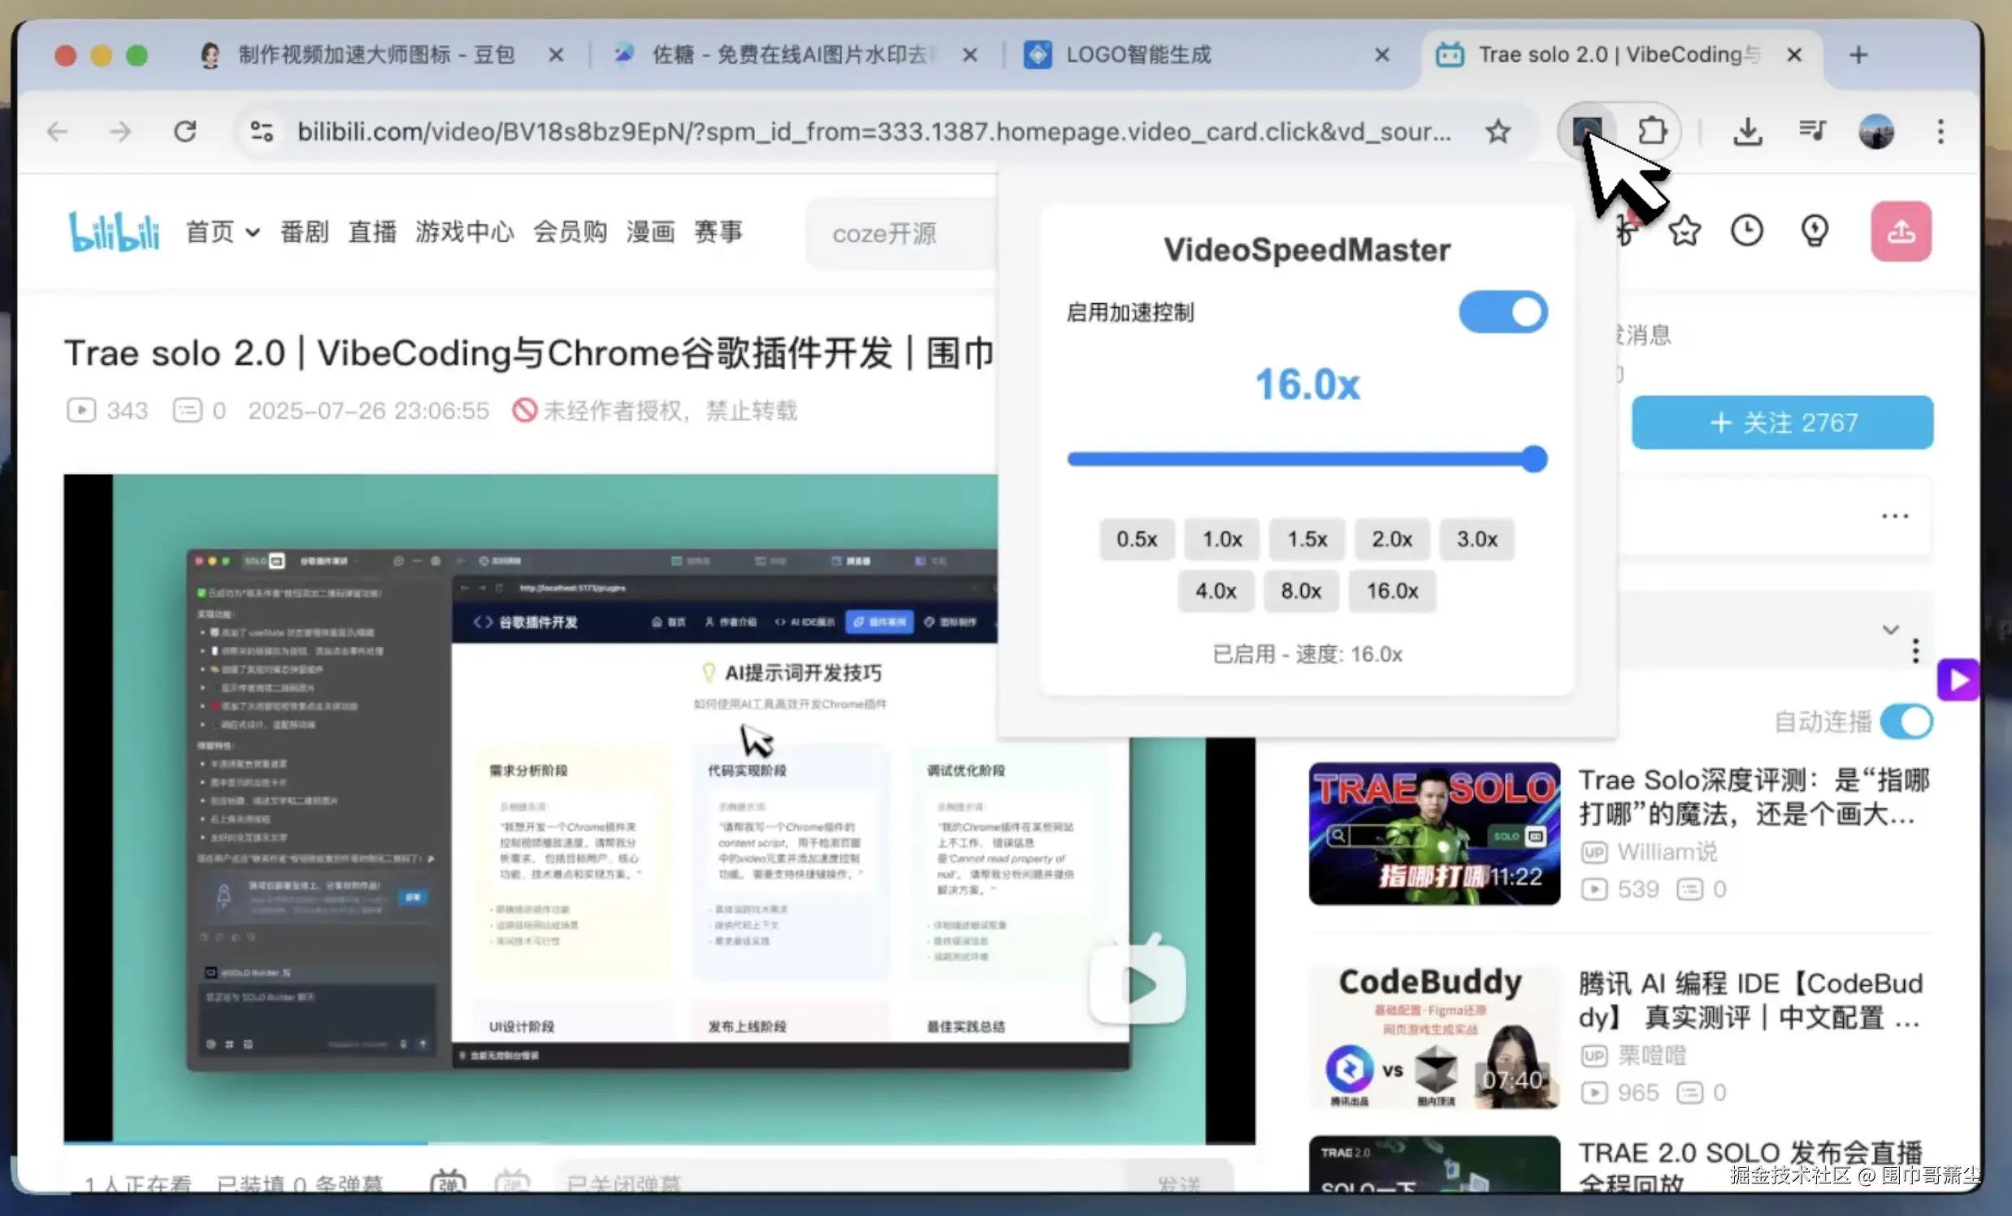
Task: Select the 2.0x speed preset button
Action: coord(1391,539)
